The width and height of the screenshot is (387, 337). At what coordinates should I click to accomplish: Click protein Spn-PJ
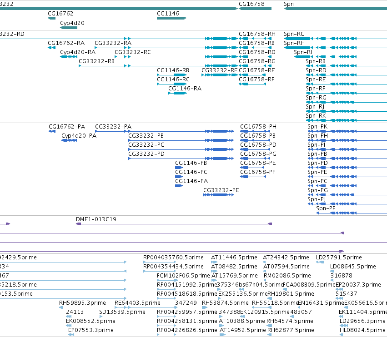(x=317, y=199)
